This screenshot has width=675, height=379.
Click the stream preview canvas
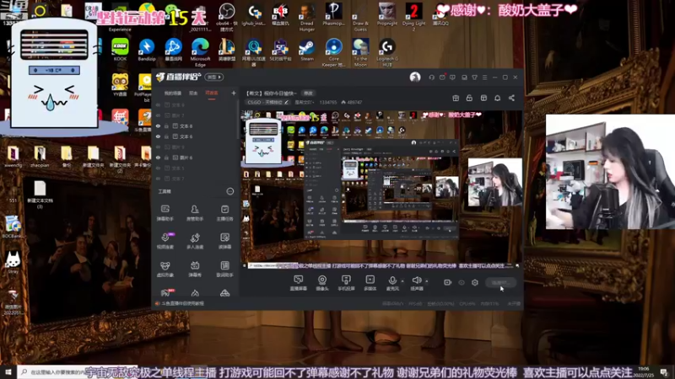tap(382, 189)
